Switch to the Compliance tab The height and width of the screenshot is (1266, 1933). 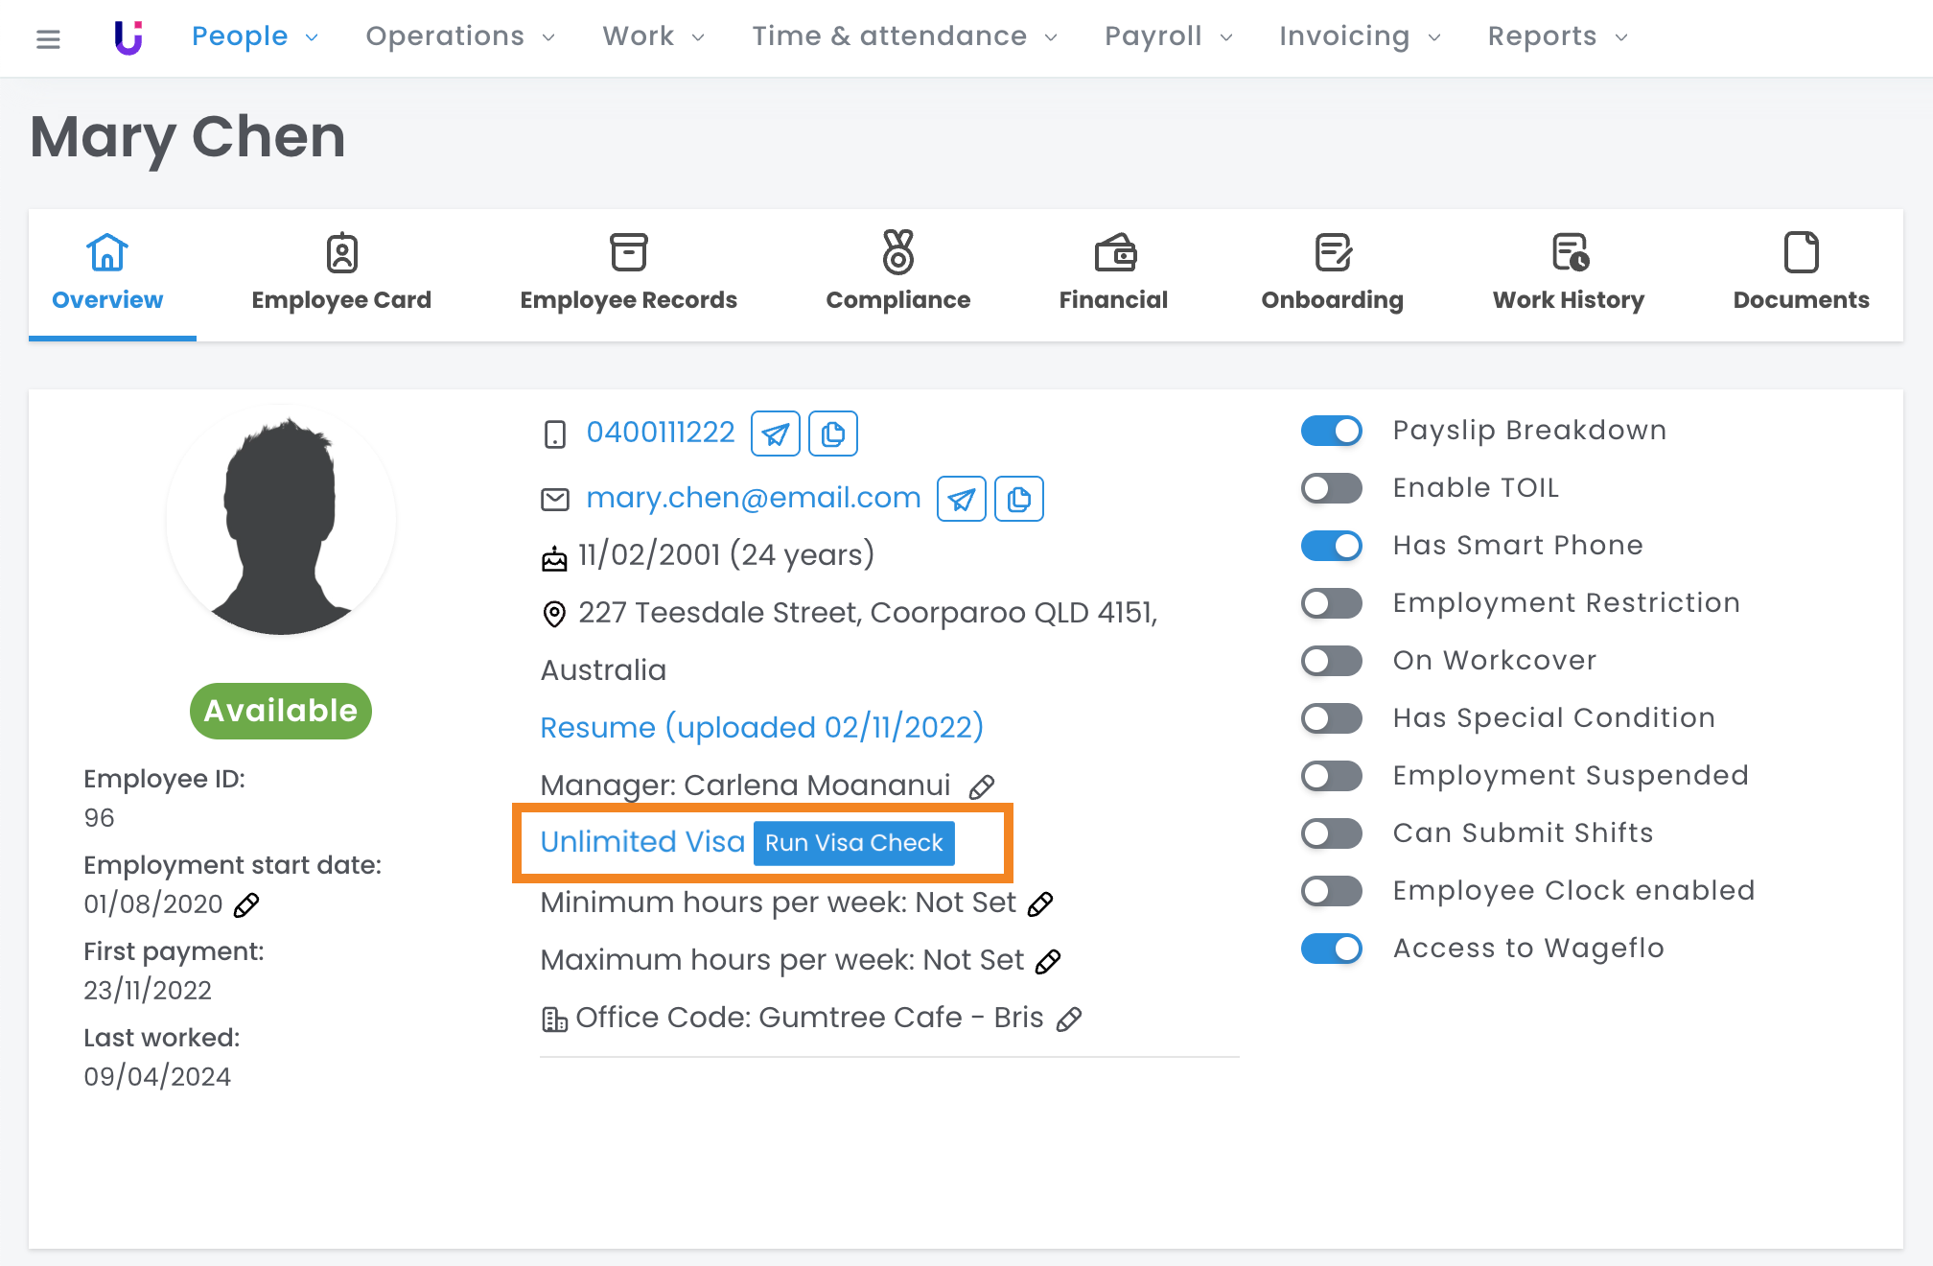pyautogui.click(x=897, y=273)
